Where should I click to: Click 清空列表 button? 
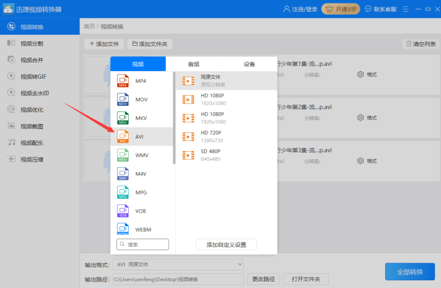click(421, 44)
